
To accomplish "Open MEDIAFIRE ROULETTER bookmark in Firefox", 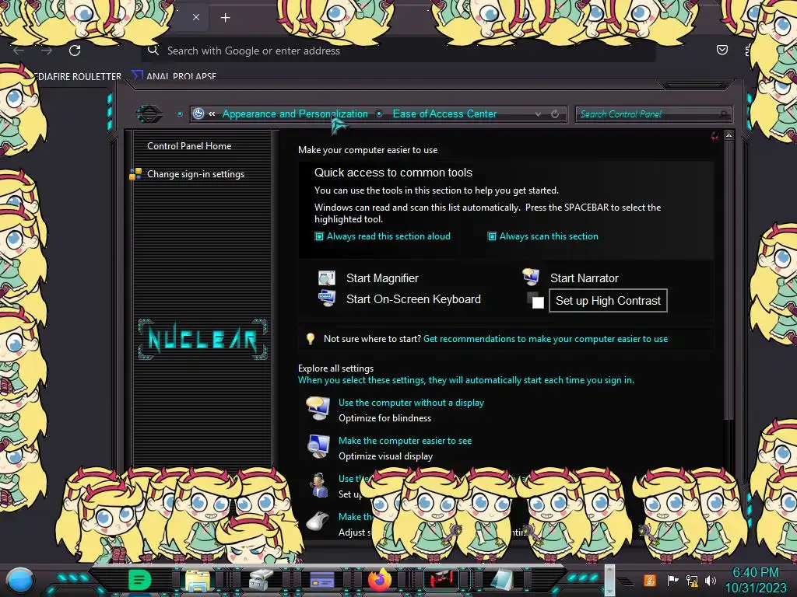I will (78, 76).
